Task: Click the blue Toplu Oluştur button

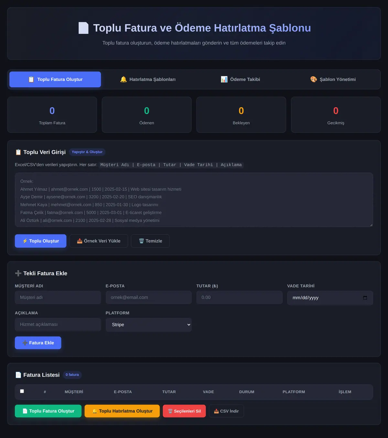Action: (41, 241)
